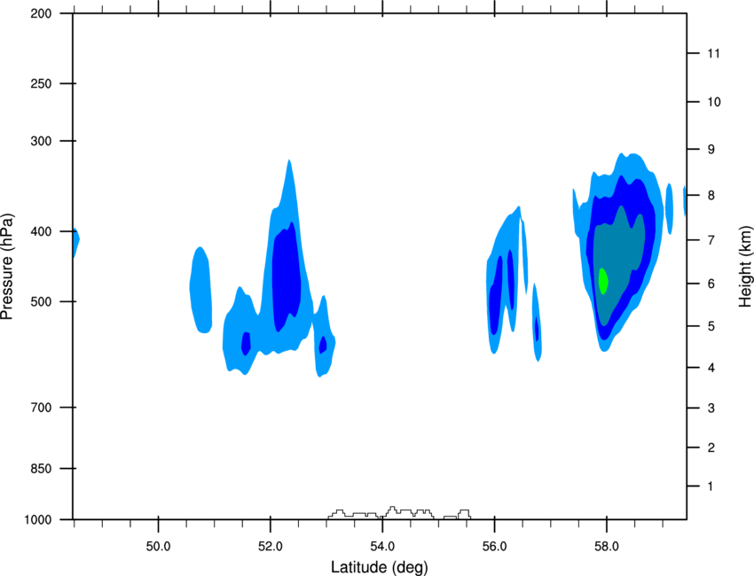
Task: Select the 700 pressure tick label
Action: [42, 408]
